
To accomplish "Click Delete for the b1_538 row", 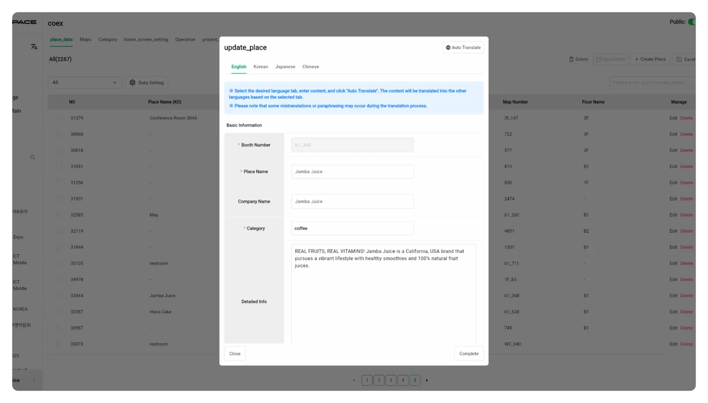I will (x=686, y=312).
